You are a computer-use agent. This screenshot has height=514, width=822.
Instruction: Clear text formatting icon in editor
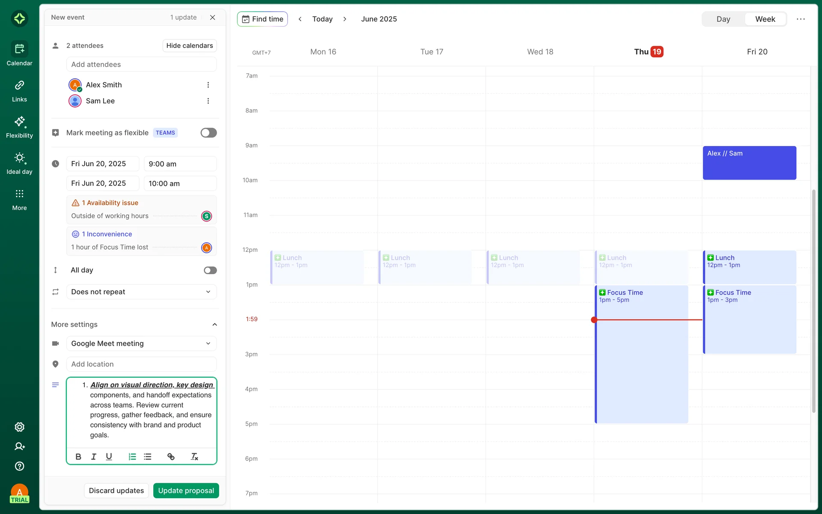pyautogui.click(x=194, y=457)
